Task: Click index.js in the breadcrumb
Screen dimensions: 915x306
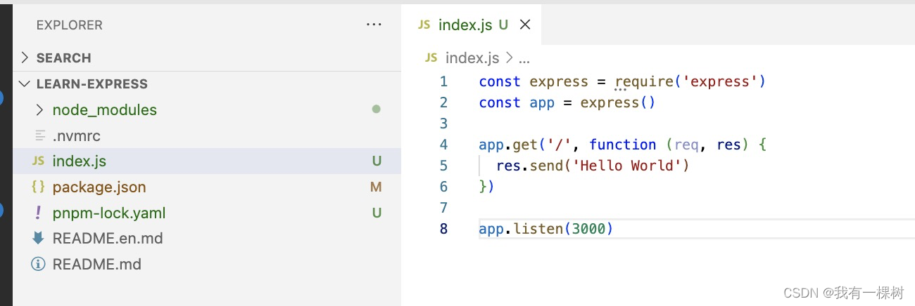Action: tap(472, 58)
